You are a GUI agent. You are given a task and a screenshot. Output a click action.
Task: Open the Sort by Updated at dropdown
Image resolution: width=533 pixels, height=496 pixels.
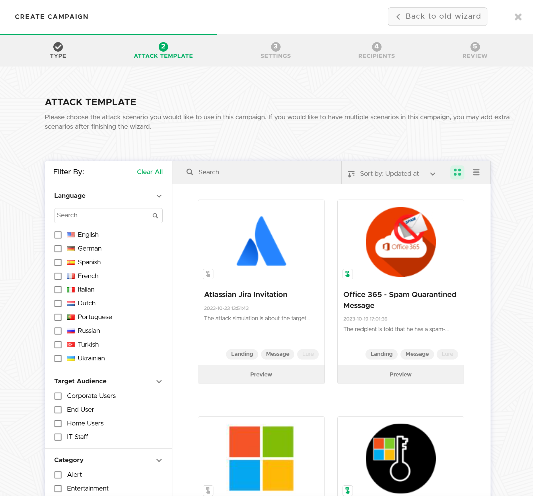tap(392, 174)
